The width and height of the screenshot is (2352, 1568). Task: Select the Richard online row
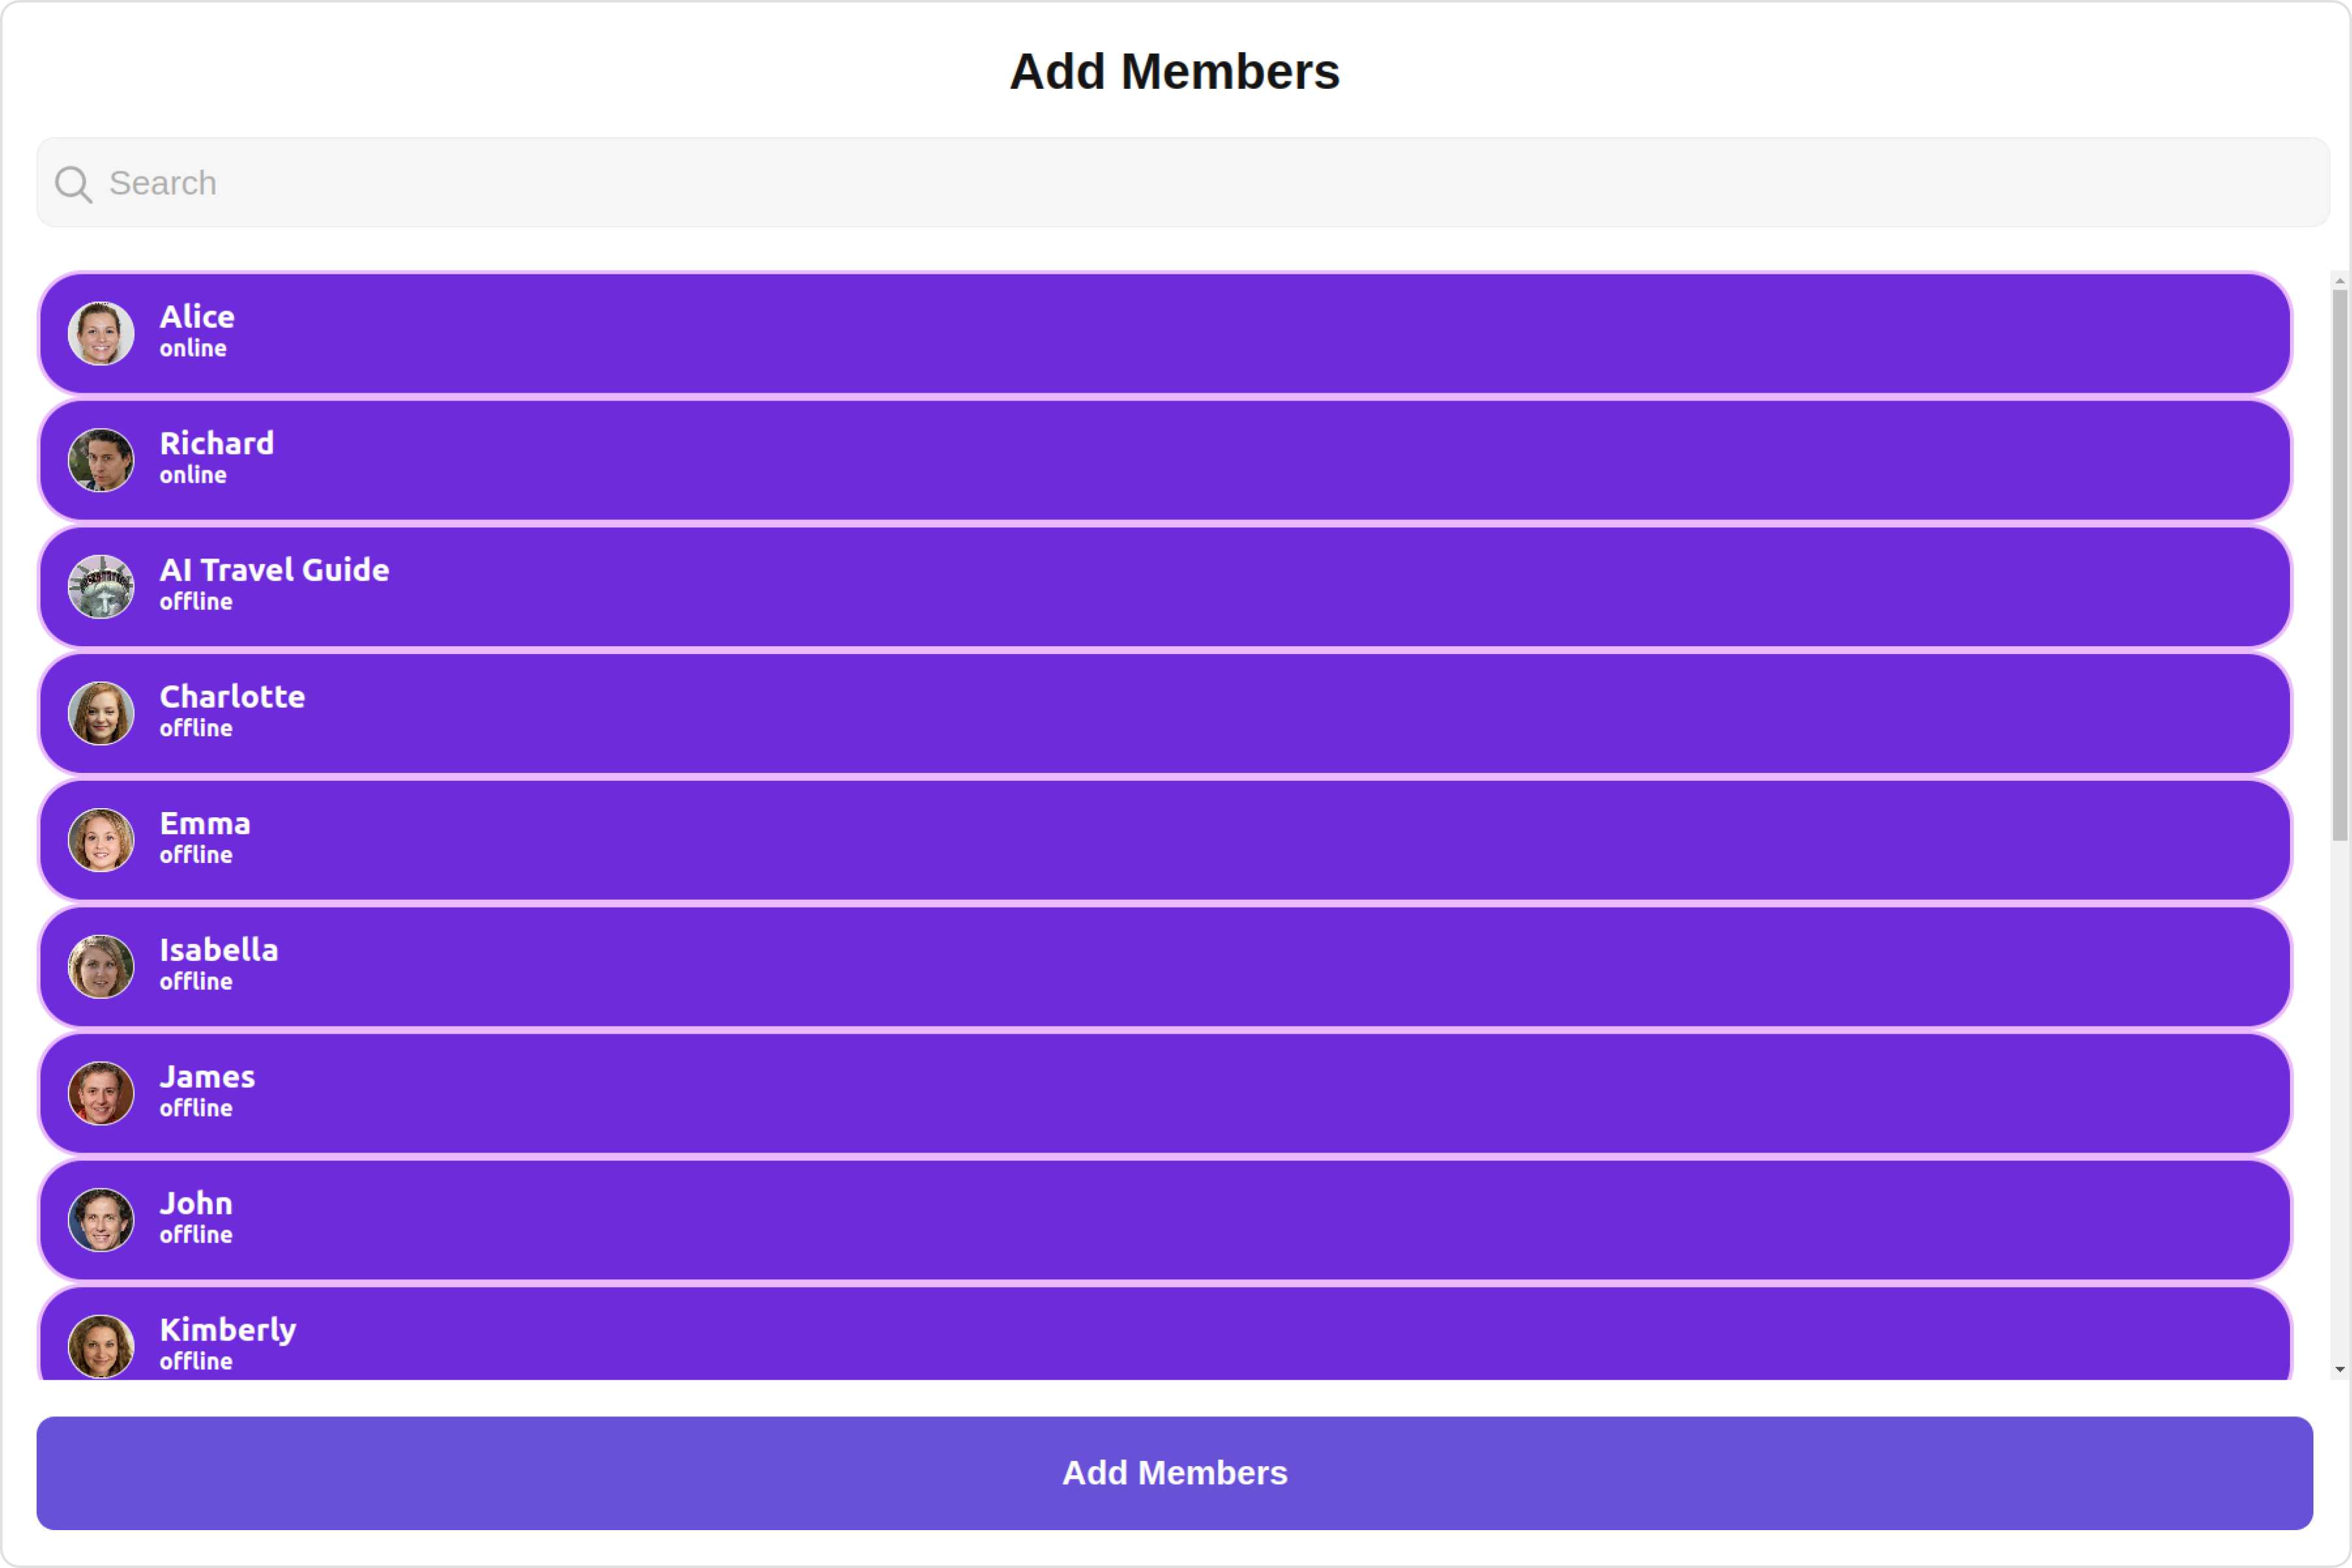[1165, 460]
